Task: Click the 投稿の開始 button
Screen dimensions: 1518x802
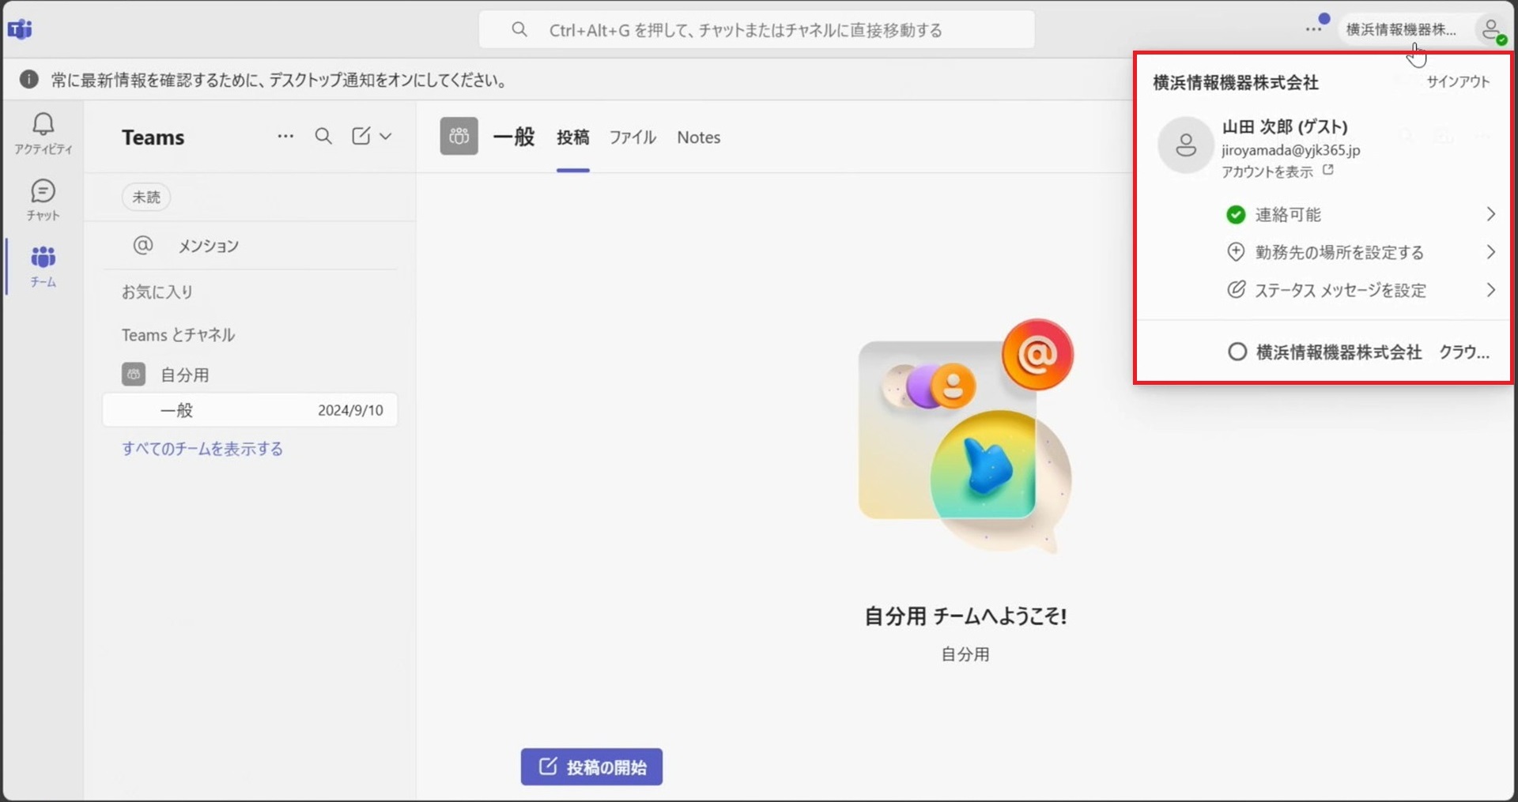Action: (591, 766)
